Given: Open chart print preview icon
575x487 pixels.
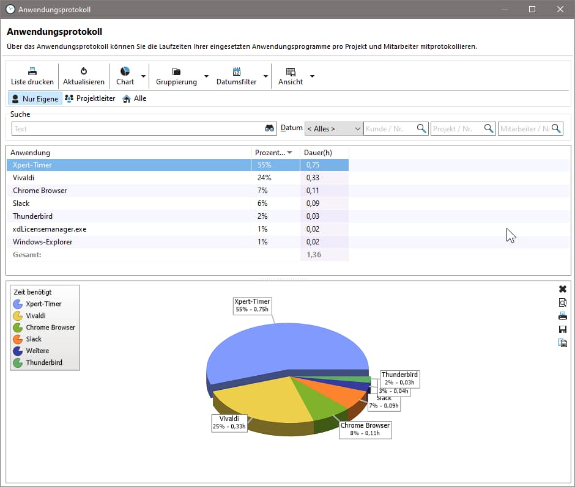Looking at the screenshot, I should (563, 302).
